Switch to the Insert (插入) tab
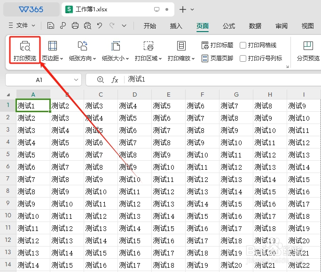Viewport: 321px width, 272px height. tap(176, 26)
